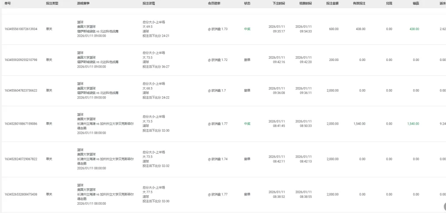The width and height of the screenshot is (446, 213).
Task: Click the 输赢 column header
Action: tap(416, 3)
